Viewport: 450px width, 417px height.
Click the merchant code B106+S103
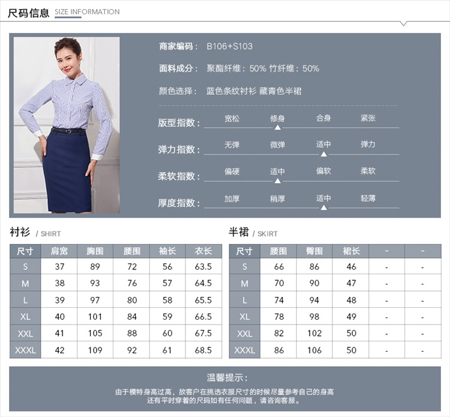tap(230, 46)
